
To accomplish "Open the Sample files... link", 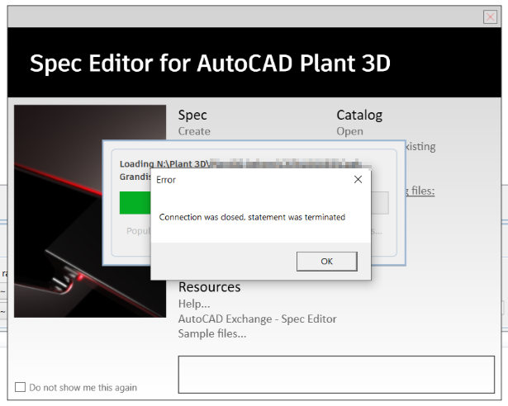I will pyautogui.click(x=212, y=333).
